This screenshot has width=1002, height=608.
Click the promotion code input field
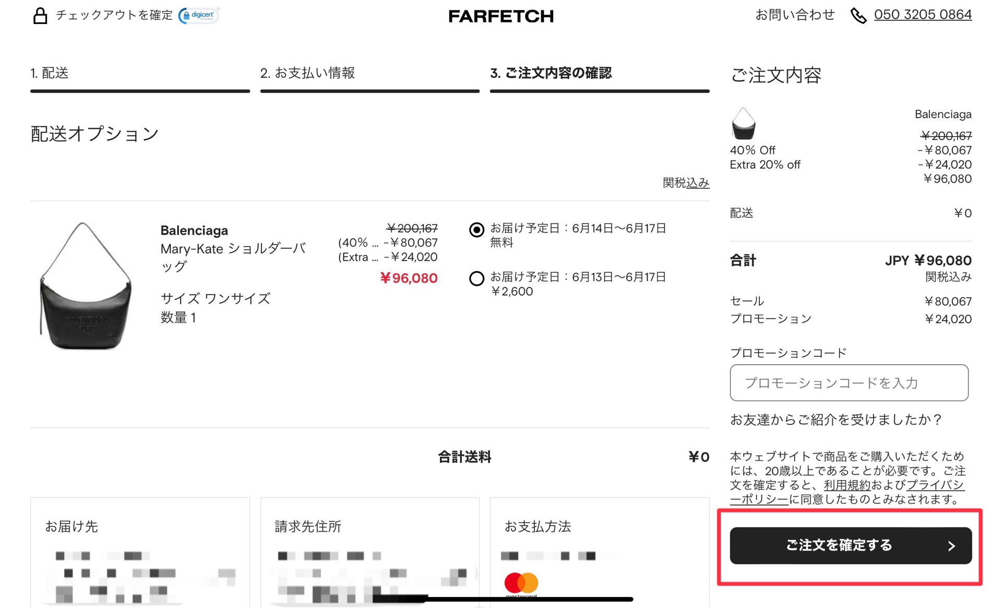pos(849,383)
